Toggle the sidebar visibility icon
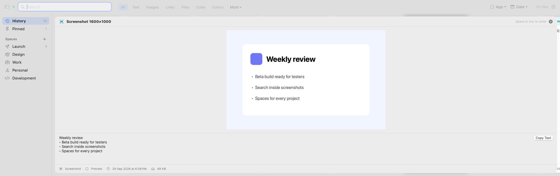 pos(7,7)
